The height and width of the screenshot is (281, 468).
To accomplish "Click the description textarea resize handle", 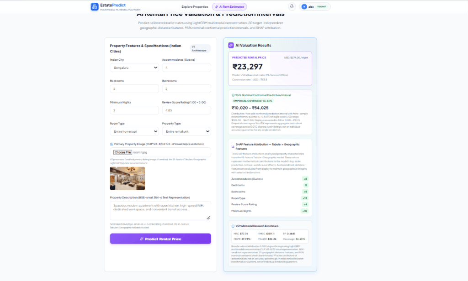I will 208,218.
